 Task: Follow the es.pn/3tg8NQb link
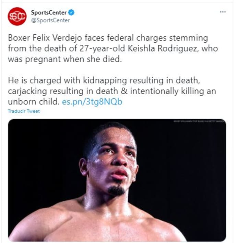tap(92, 102)
